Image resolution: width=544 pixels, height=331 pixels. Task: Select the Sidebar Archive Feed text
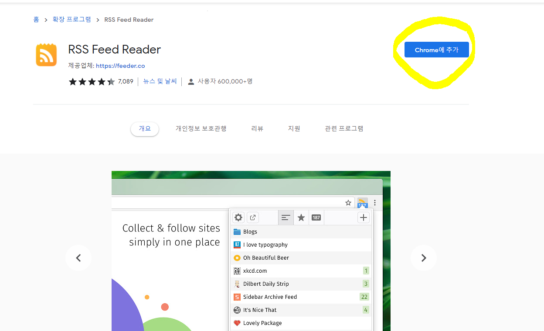point(270,297)
